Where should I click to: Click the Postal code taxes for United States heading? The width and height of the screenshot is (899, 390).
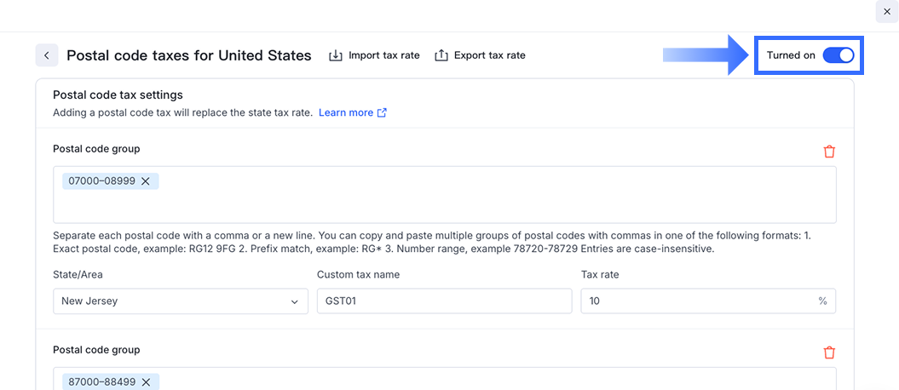pyautogui.click(x=189, y=55)
